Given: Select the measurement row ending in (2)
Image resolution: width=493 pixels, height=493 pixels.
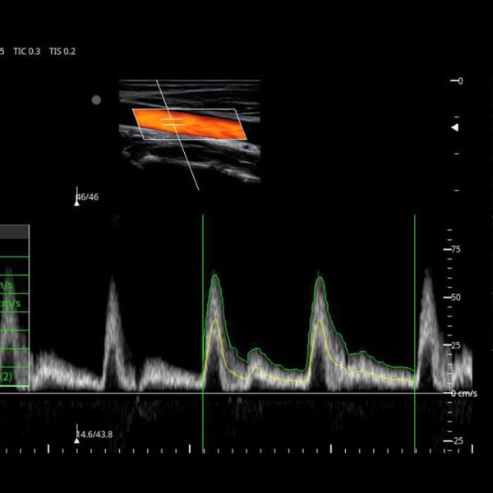Looking at the screenshot, I should click(12, 376).
